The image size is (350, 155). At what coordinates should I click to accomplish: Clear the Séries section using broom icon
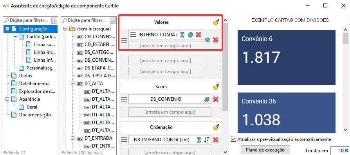[x=216, y=86]
